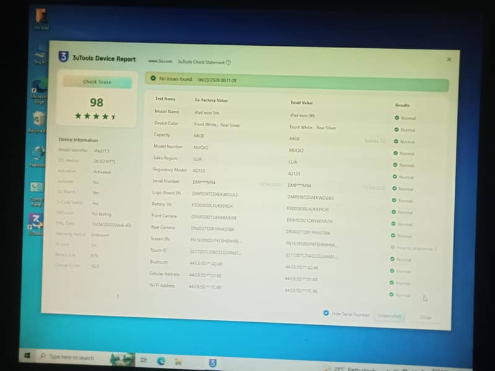Launch Edge from the taskbar
This screenshot has width=495, height=371.
click(161, 360)
